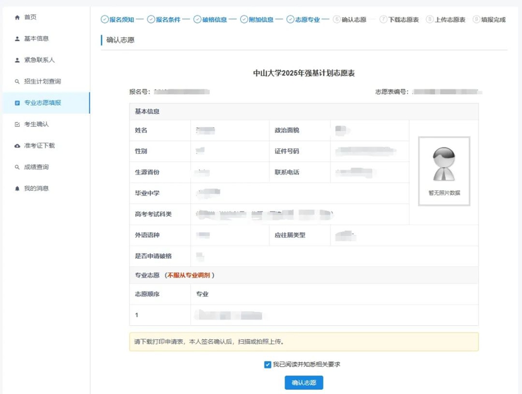Click the search icon beside 招生计划查询
This screenshot has height=394, width=522.
pos(17,81)
